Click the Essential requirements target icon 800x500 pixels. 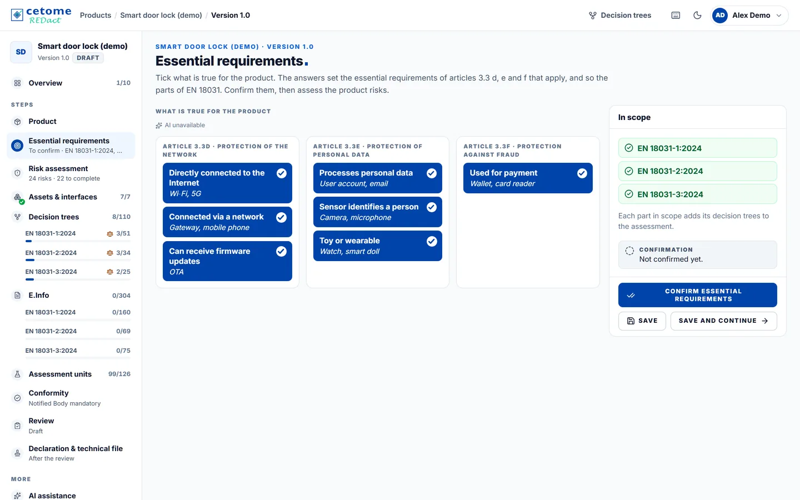(17, 146)
